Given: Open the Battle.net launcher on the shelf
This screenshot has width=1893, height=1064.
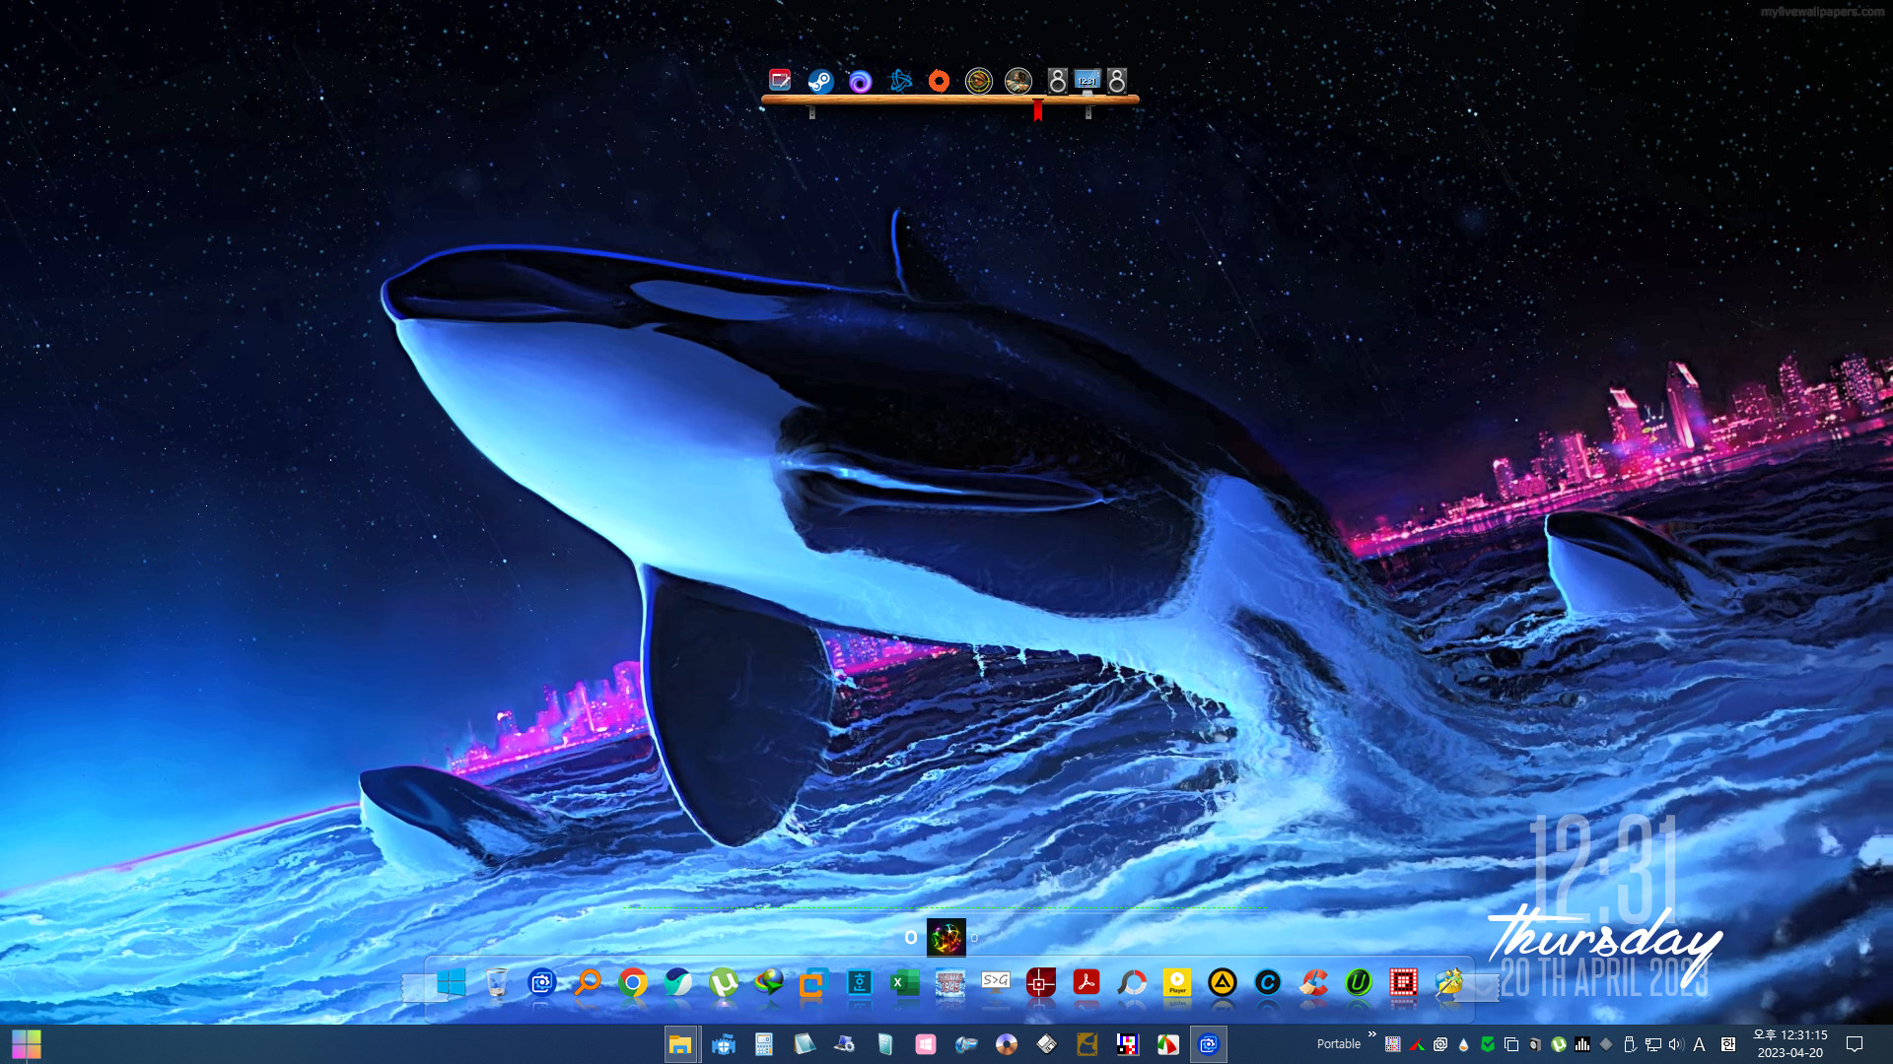Looking at the screenshot, I should tap(900, 81).
